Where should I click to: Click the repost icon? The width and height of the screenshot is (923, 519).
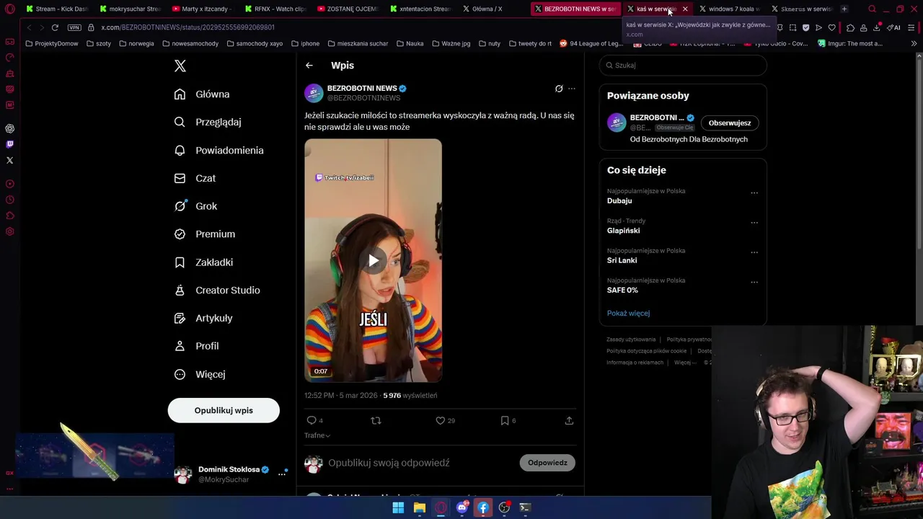pos(376,420)
